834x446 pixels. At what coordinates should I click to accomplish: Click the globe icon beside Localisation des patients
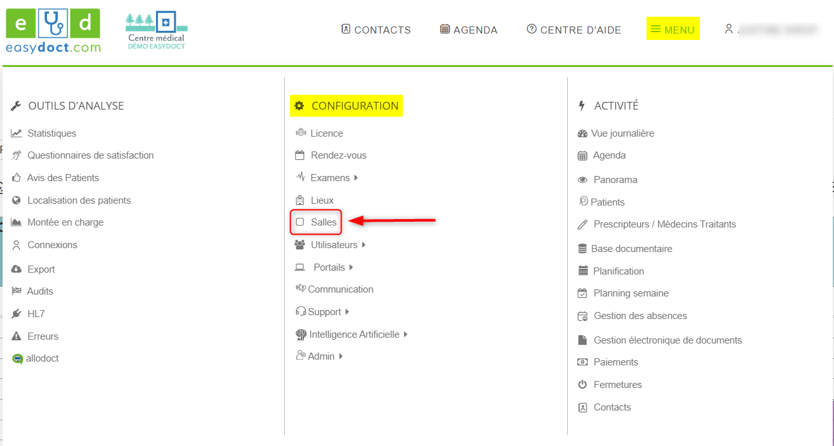16,200
